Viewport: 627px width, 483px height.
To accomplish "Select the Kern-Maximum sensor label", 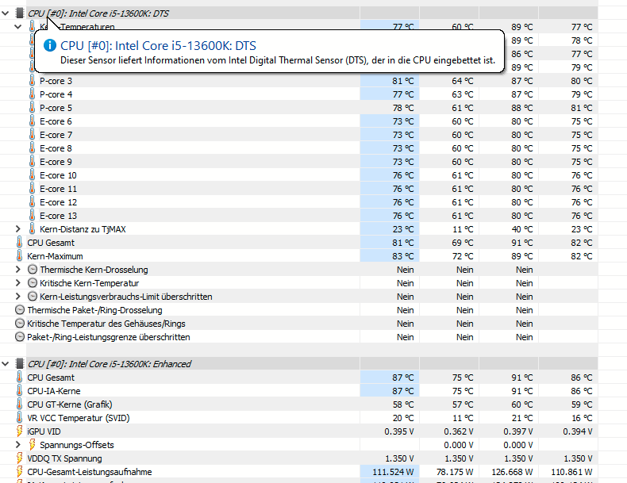I will pyautogui.click(x=56, y=256).
